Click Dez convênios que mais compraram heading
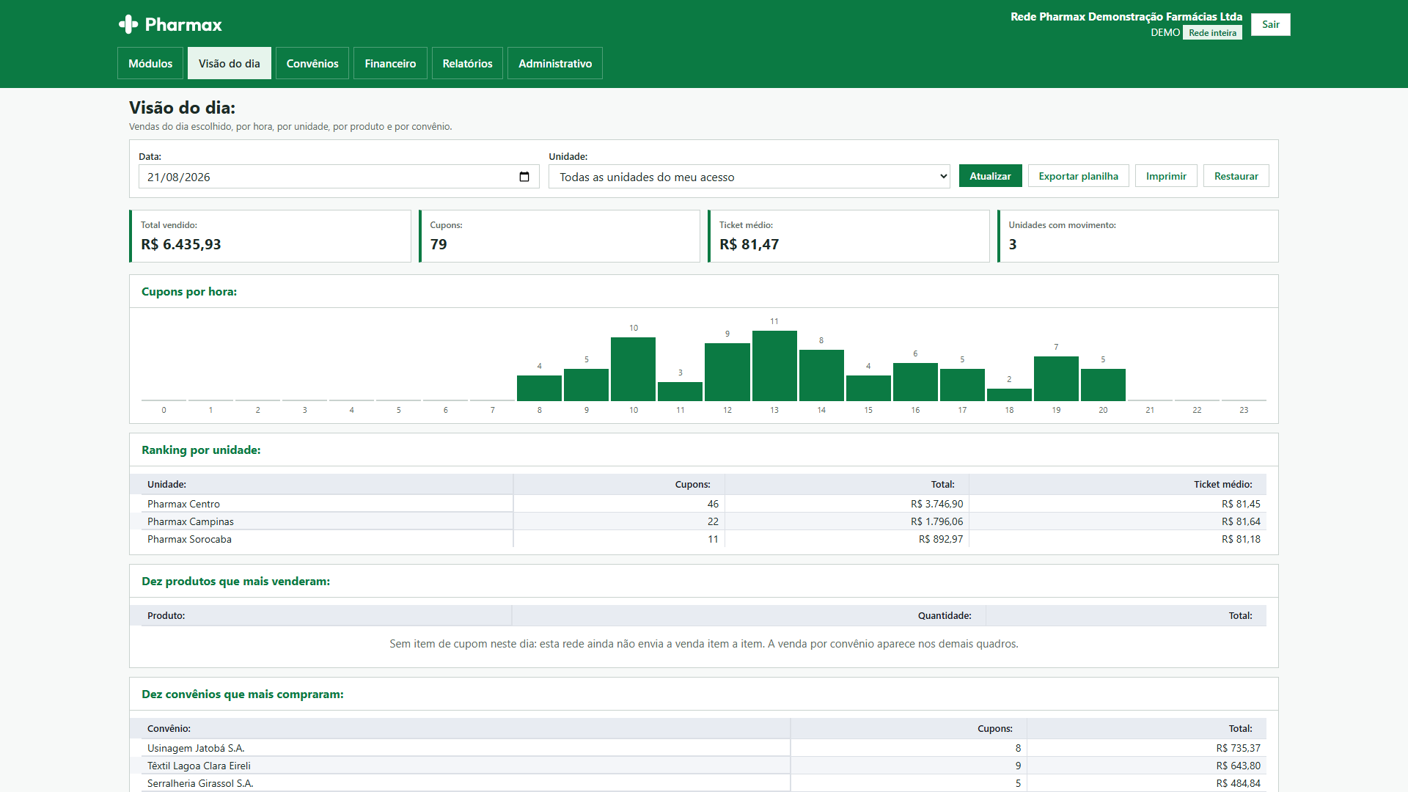The height and width of the screenshot is (792, 1408). (242, 694)
